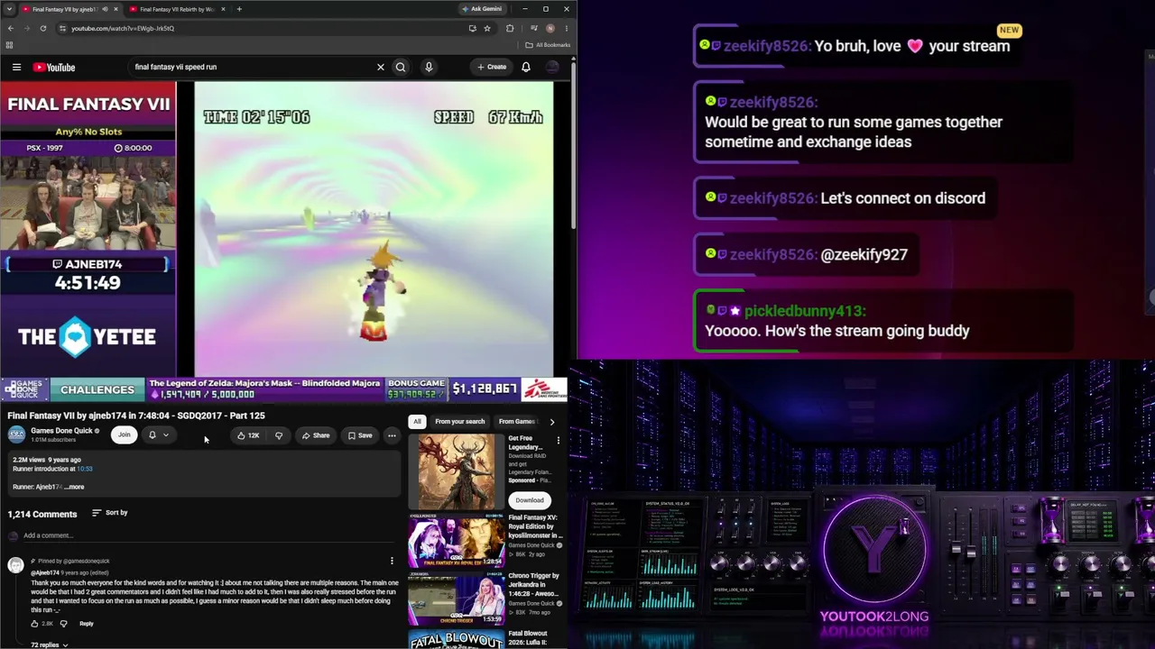Open Chrome media controls icon
The image size is (1155, 649).
tap(533, 28)
